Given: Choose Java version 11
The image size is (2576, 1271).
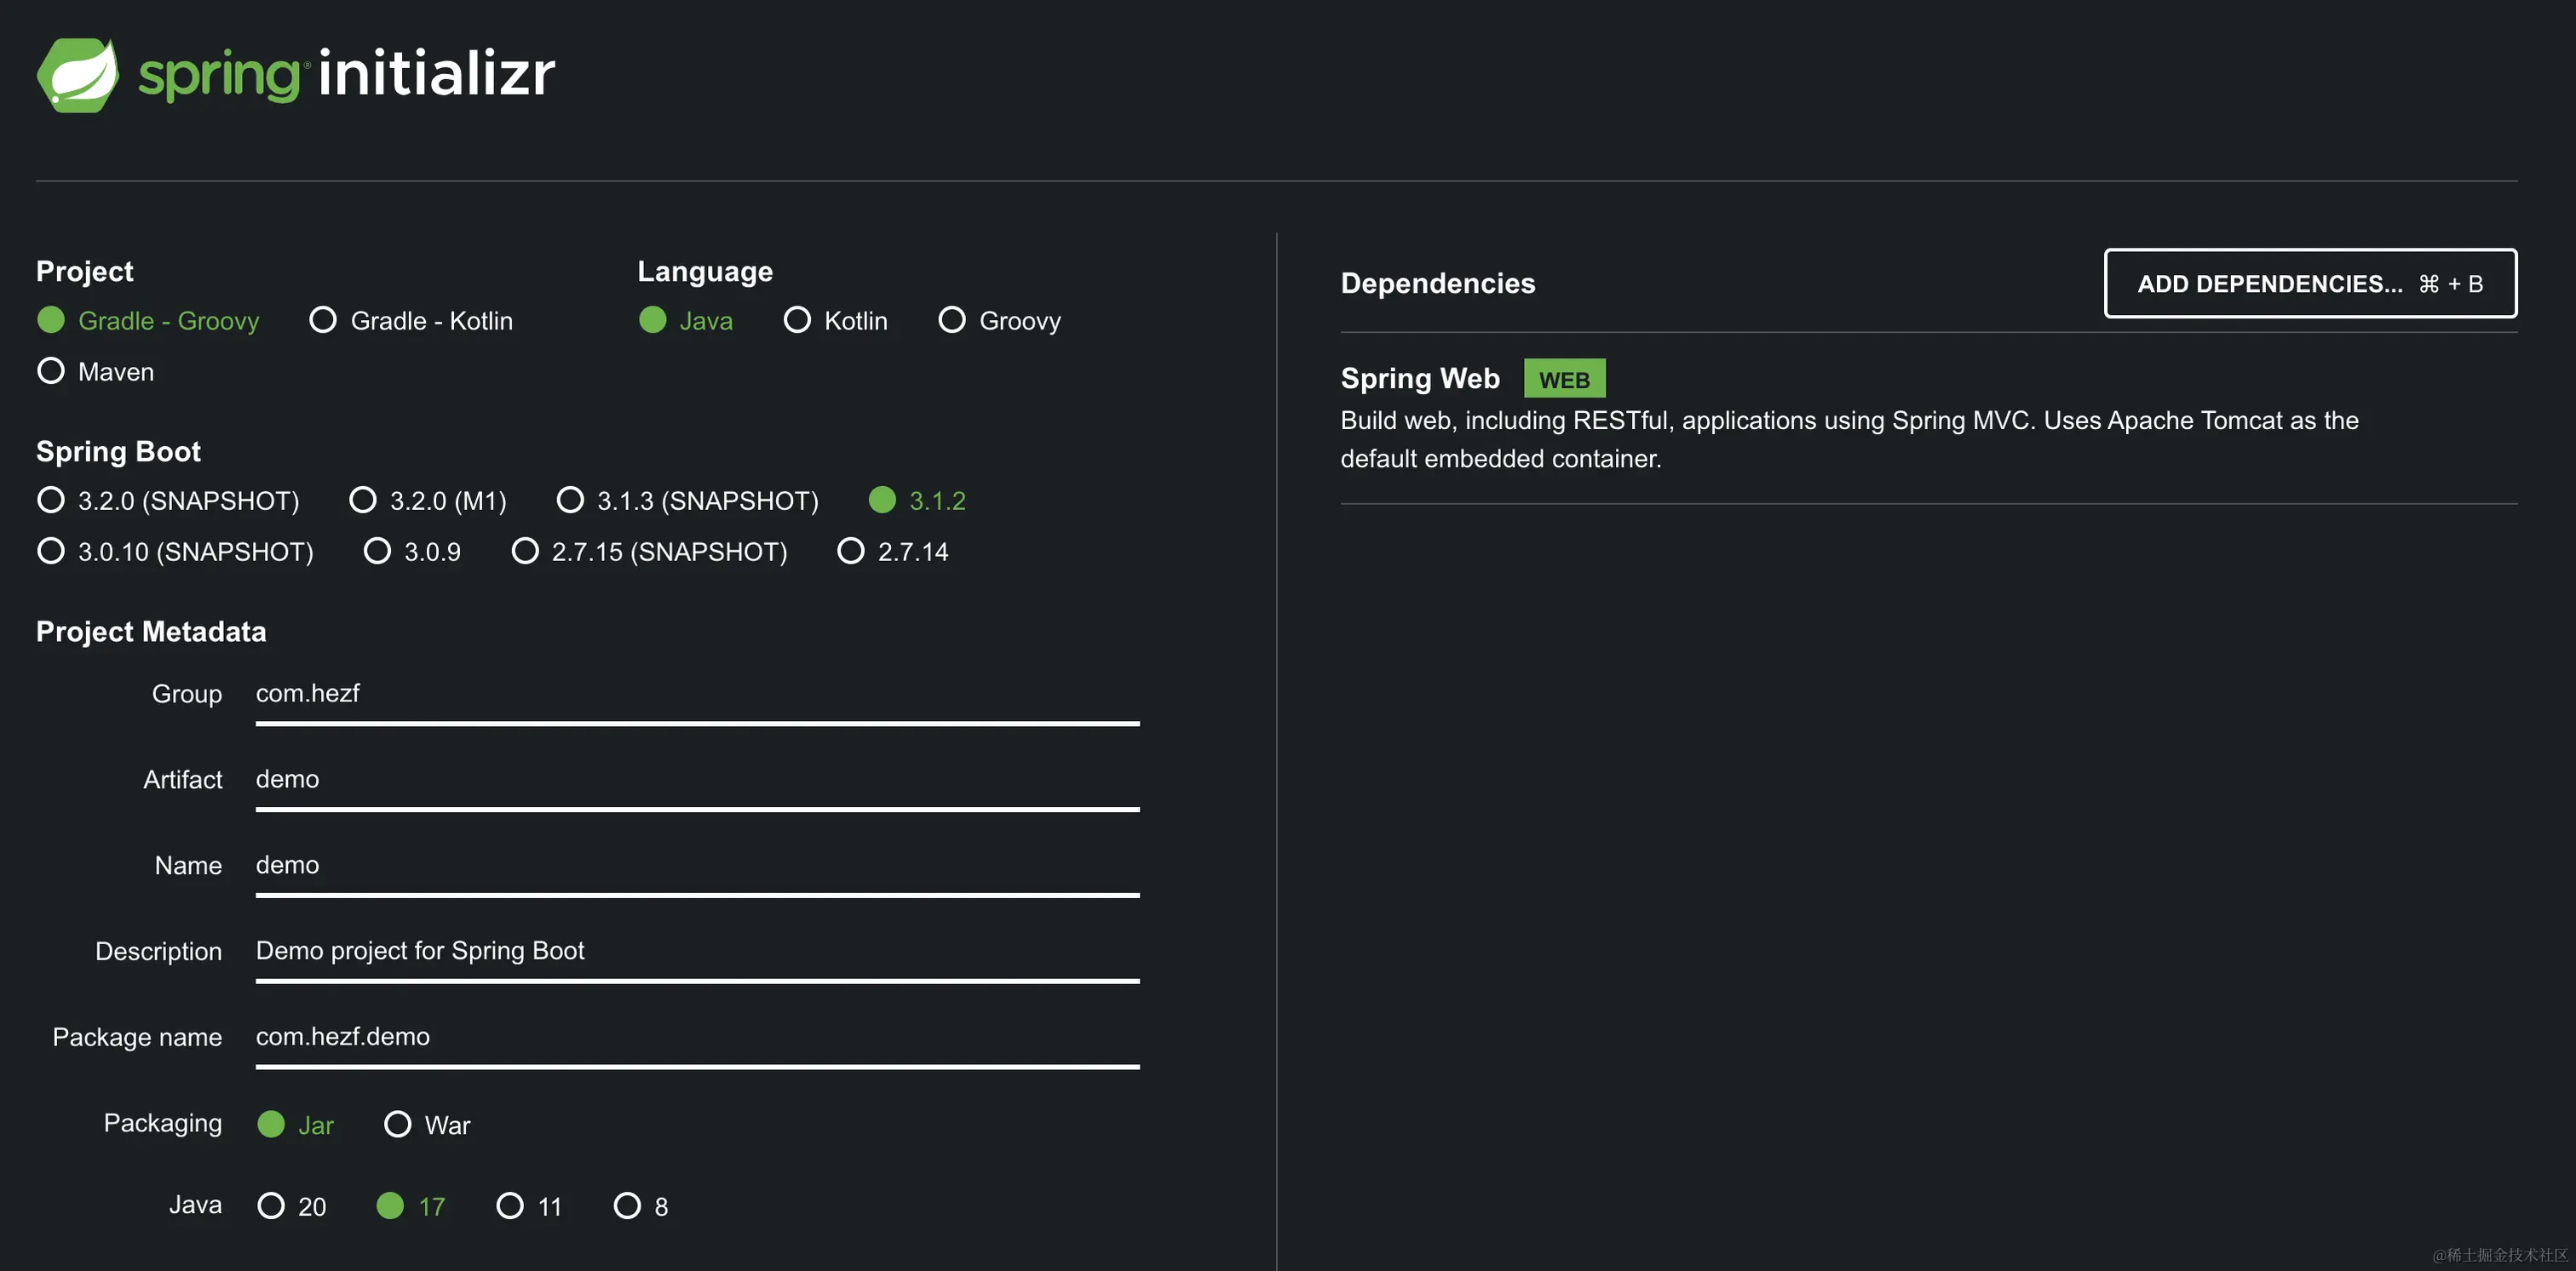Looking at the screenshot, I should point(510,1206).
